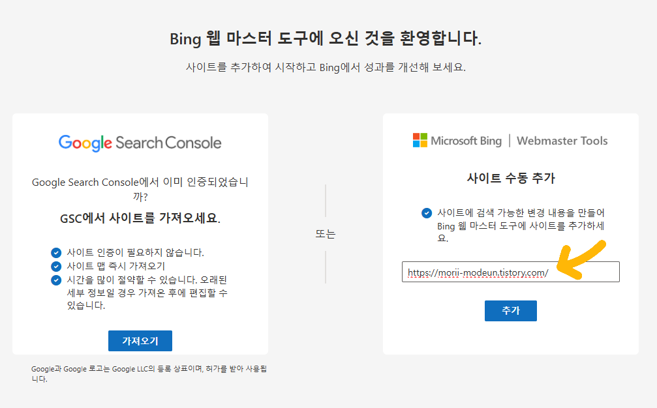
Task: Click the GSC에서 사이트를 가져오세요 heading
Action: [140, 218]
